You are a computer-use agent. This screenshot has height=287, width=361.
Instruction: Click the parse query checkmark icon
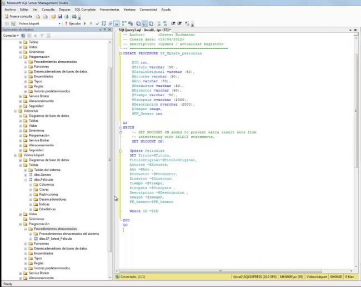pos(96,24)
